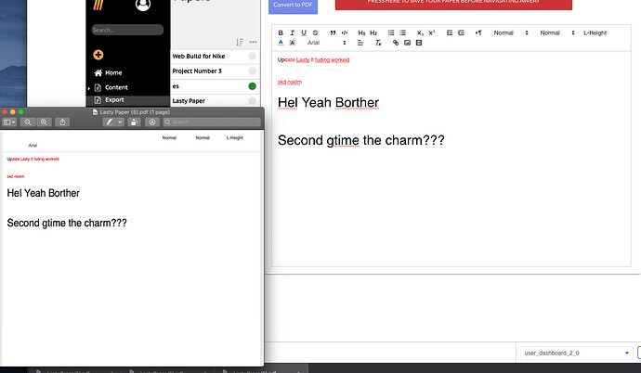Image resolution: width=641 pixels, height=373 pixels.
Task: Click the Preview Share button
Action: coord(62,122)
